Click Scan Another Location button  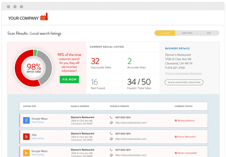click(184, 82)
